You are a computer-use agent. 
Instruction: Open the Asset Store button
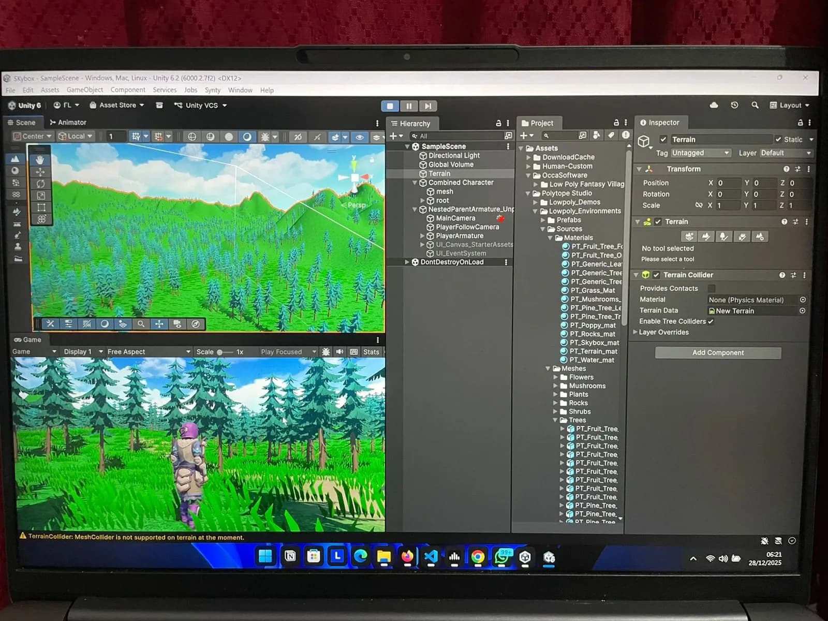[x=117, y=105]
